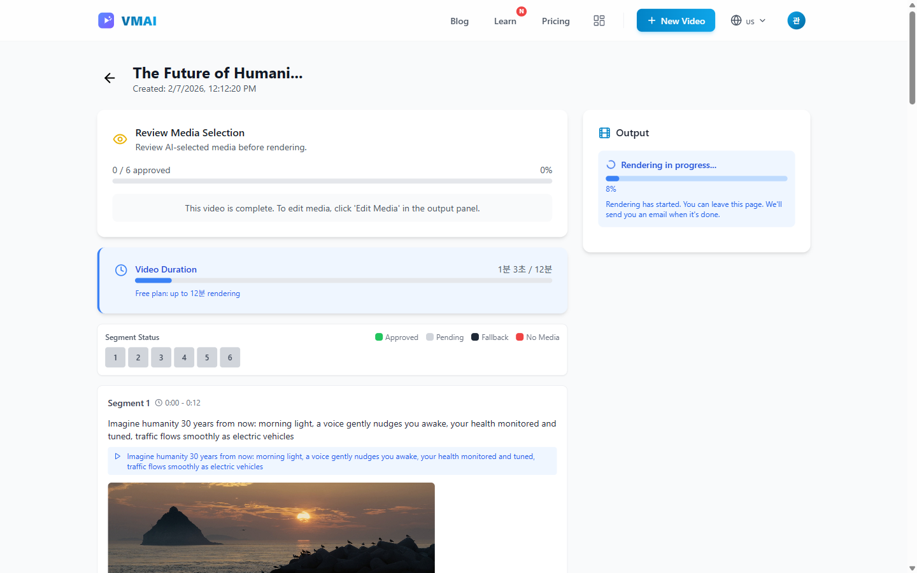The width and height of the screenshot is (917, 573).
Task: Click the film icon beside Output
Action: pos(604,133)
